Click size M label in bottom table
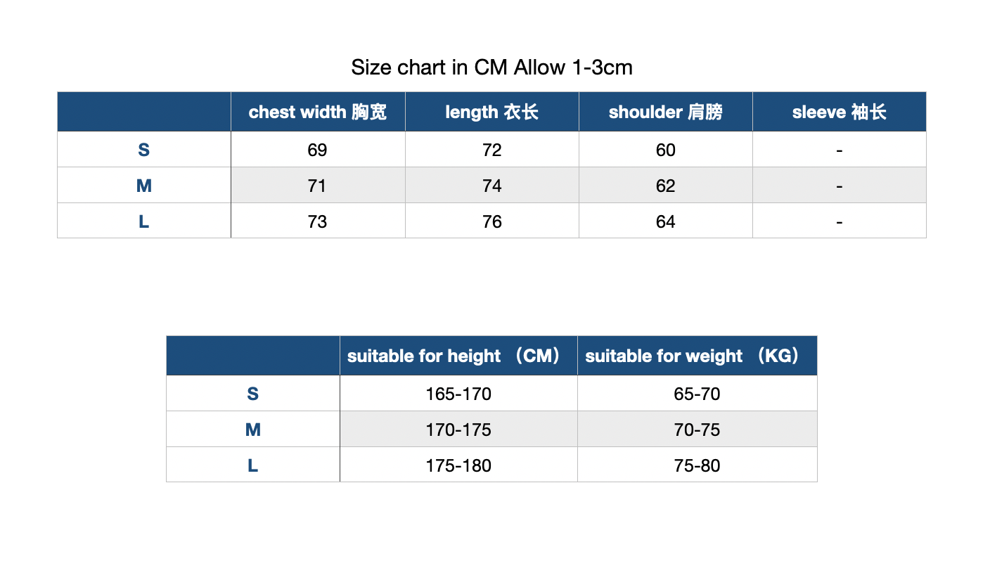Image resolution: width=990 pixels, height=561 pixels. pyautogui.click(x=253, y=430)
